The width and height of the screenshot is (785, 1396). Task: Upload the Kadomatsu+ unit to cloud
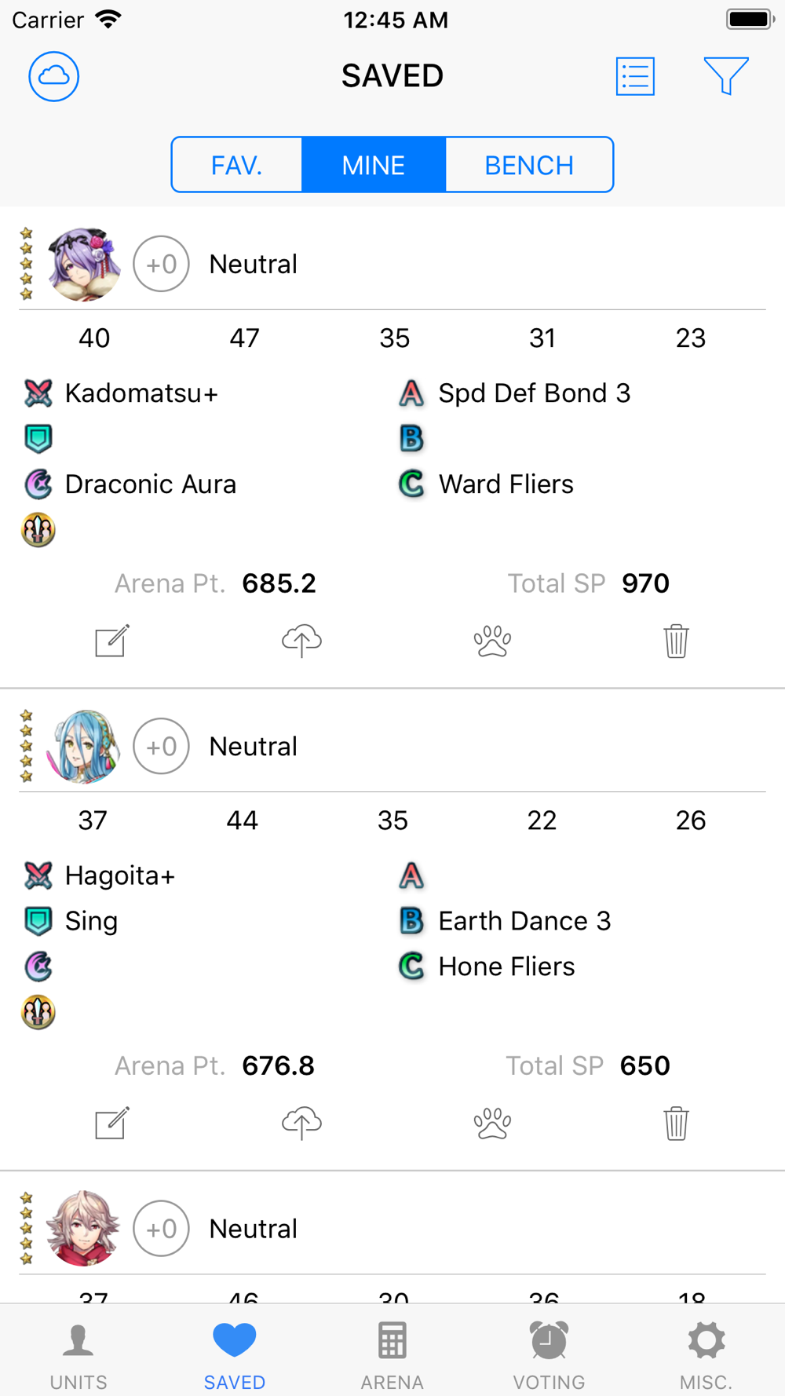[301, 641]
